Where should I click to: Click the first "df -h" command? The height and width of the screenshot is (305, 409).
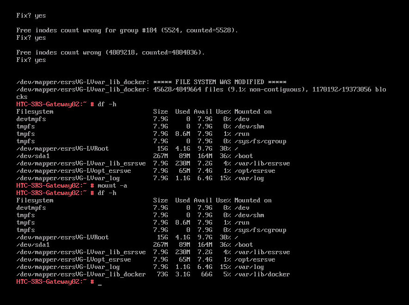[x=107, y=104]
